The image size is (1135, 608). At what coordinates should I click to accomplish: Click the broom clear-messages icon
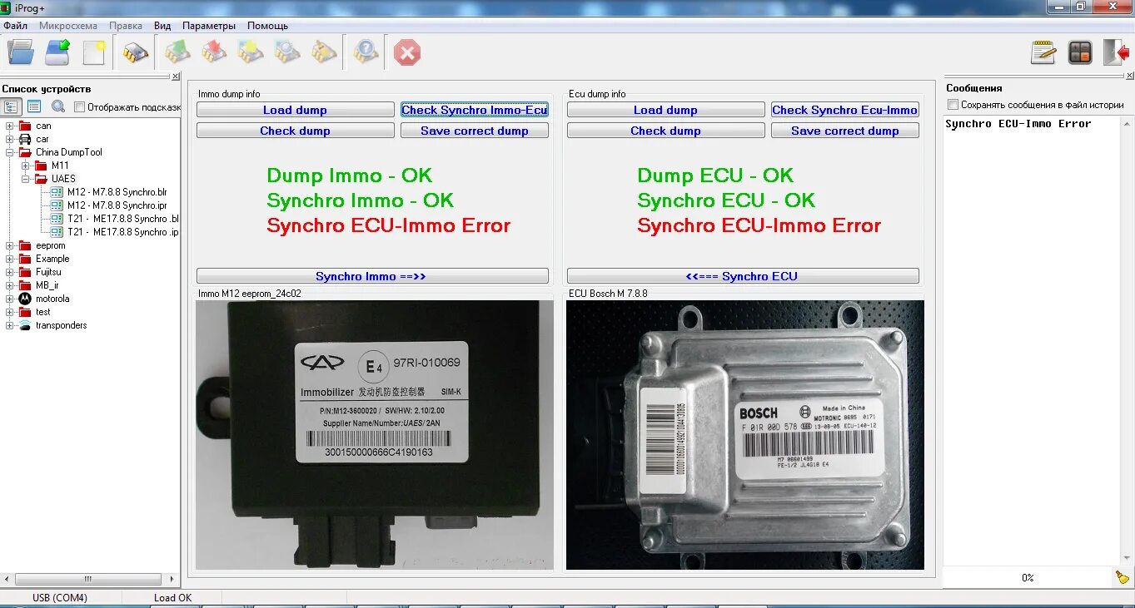point(1123,577)
